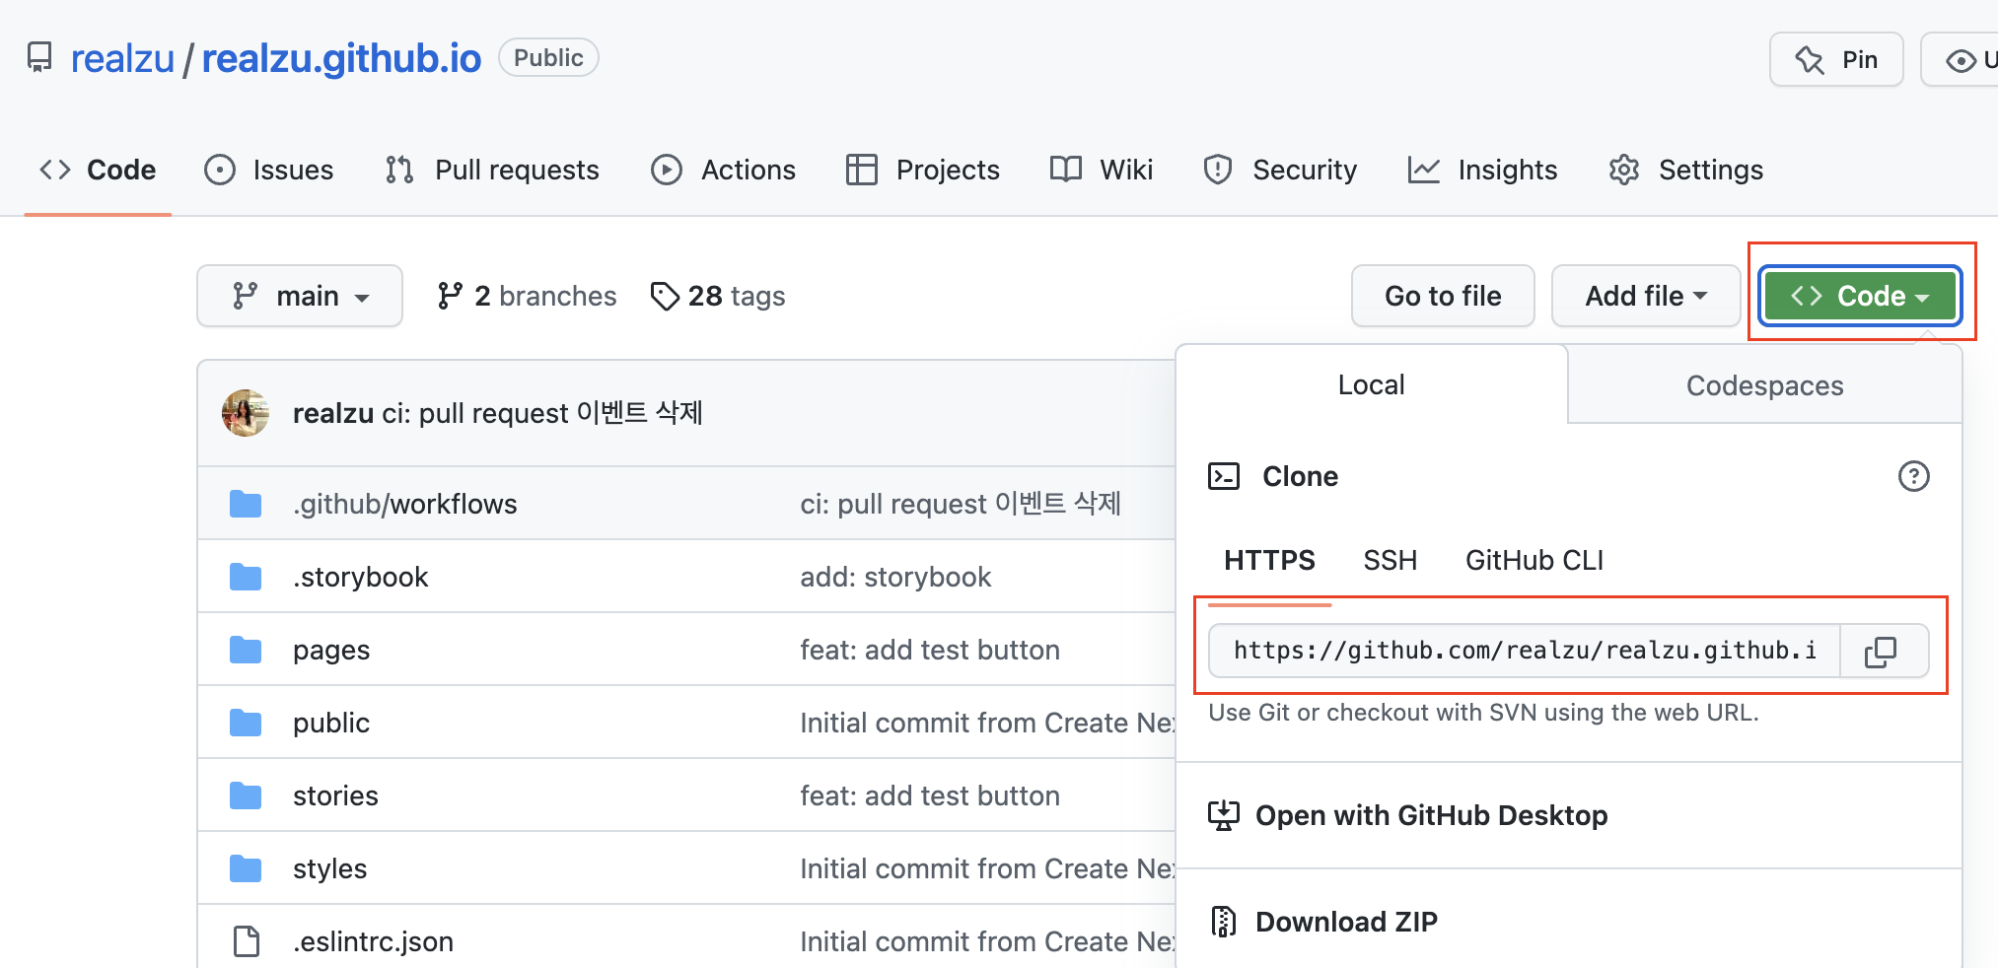Open the .storybook folder
This screenshot has height=968, width=1998.
click(x=360, y=577)
